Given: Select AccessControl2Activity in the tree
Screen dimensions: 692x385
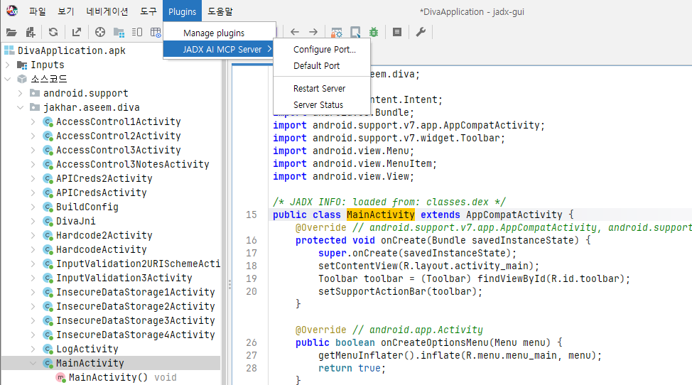Looking at the screenshot, I should point(118,136).
